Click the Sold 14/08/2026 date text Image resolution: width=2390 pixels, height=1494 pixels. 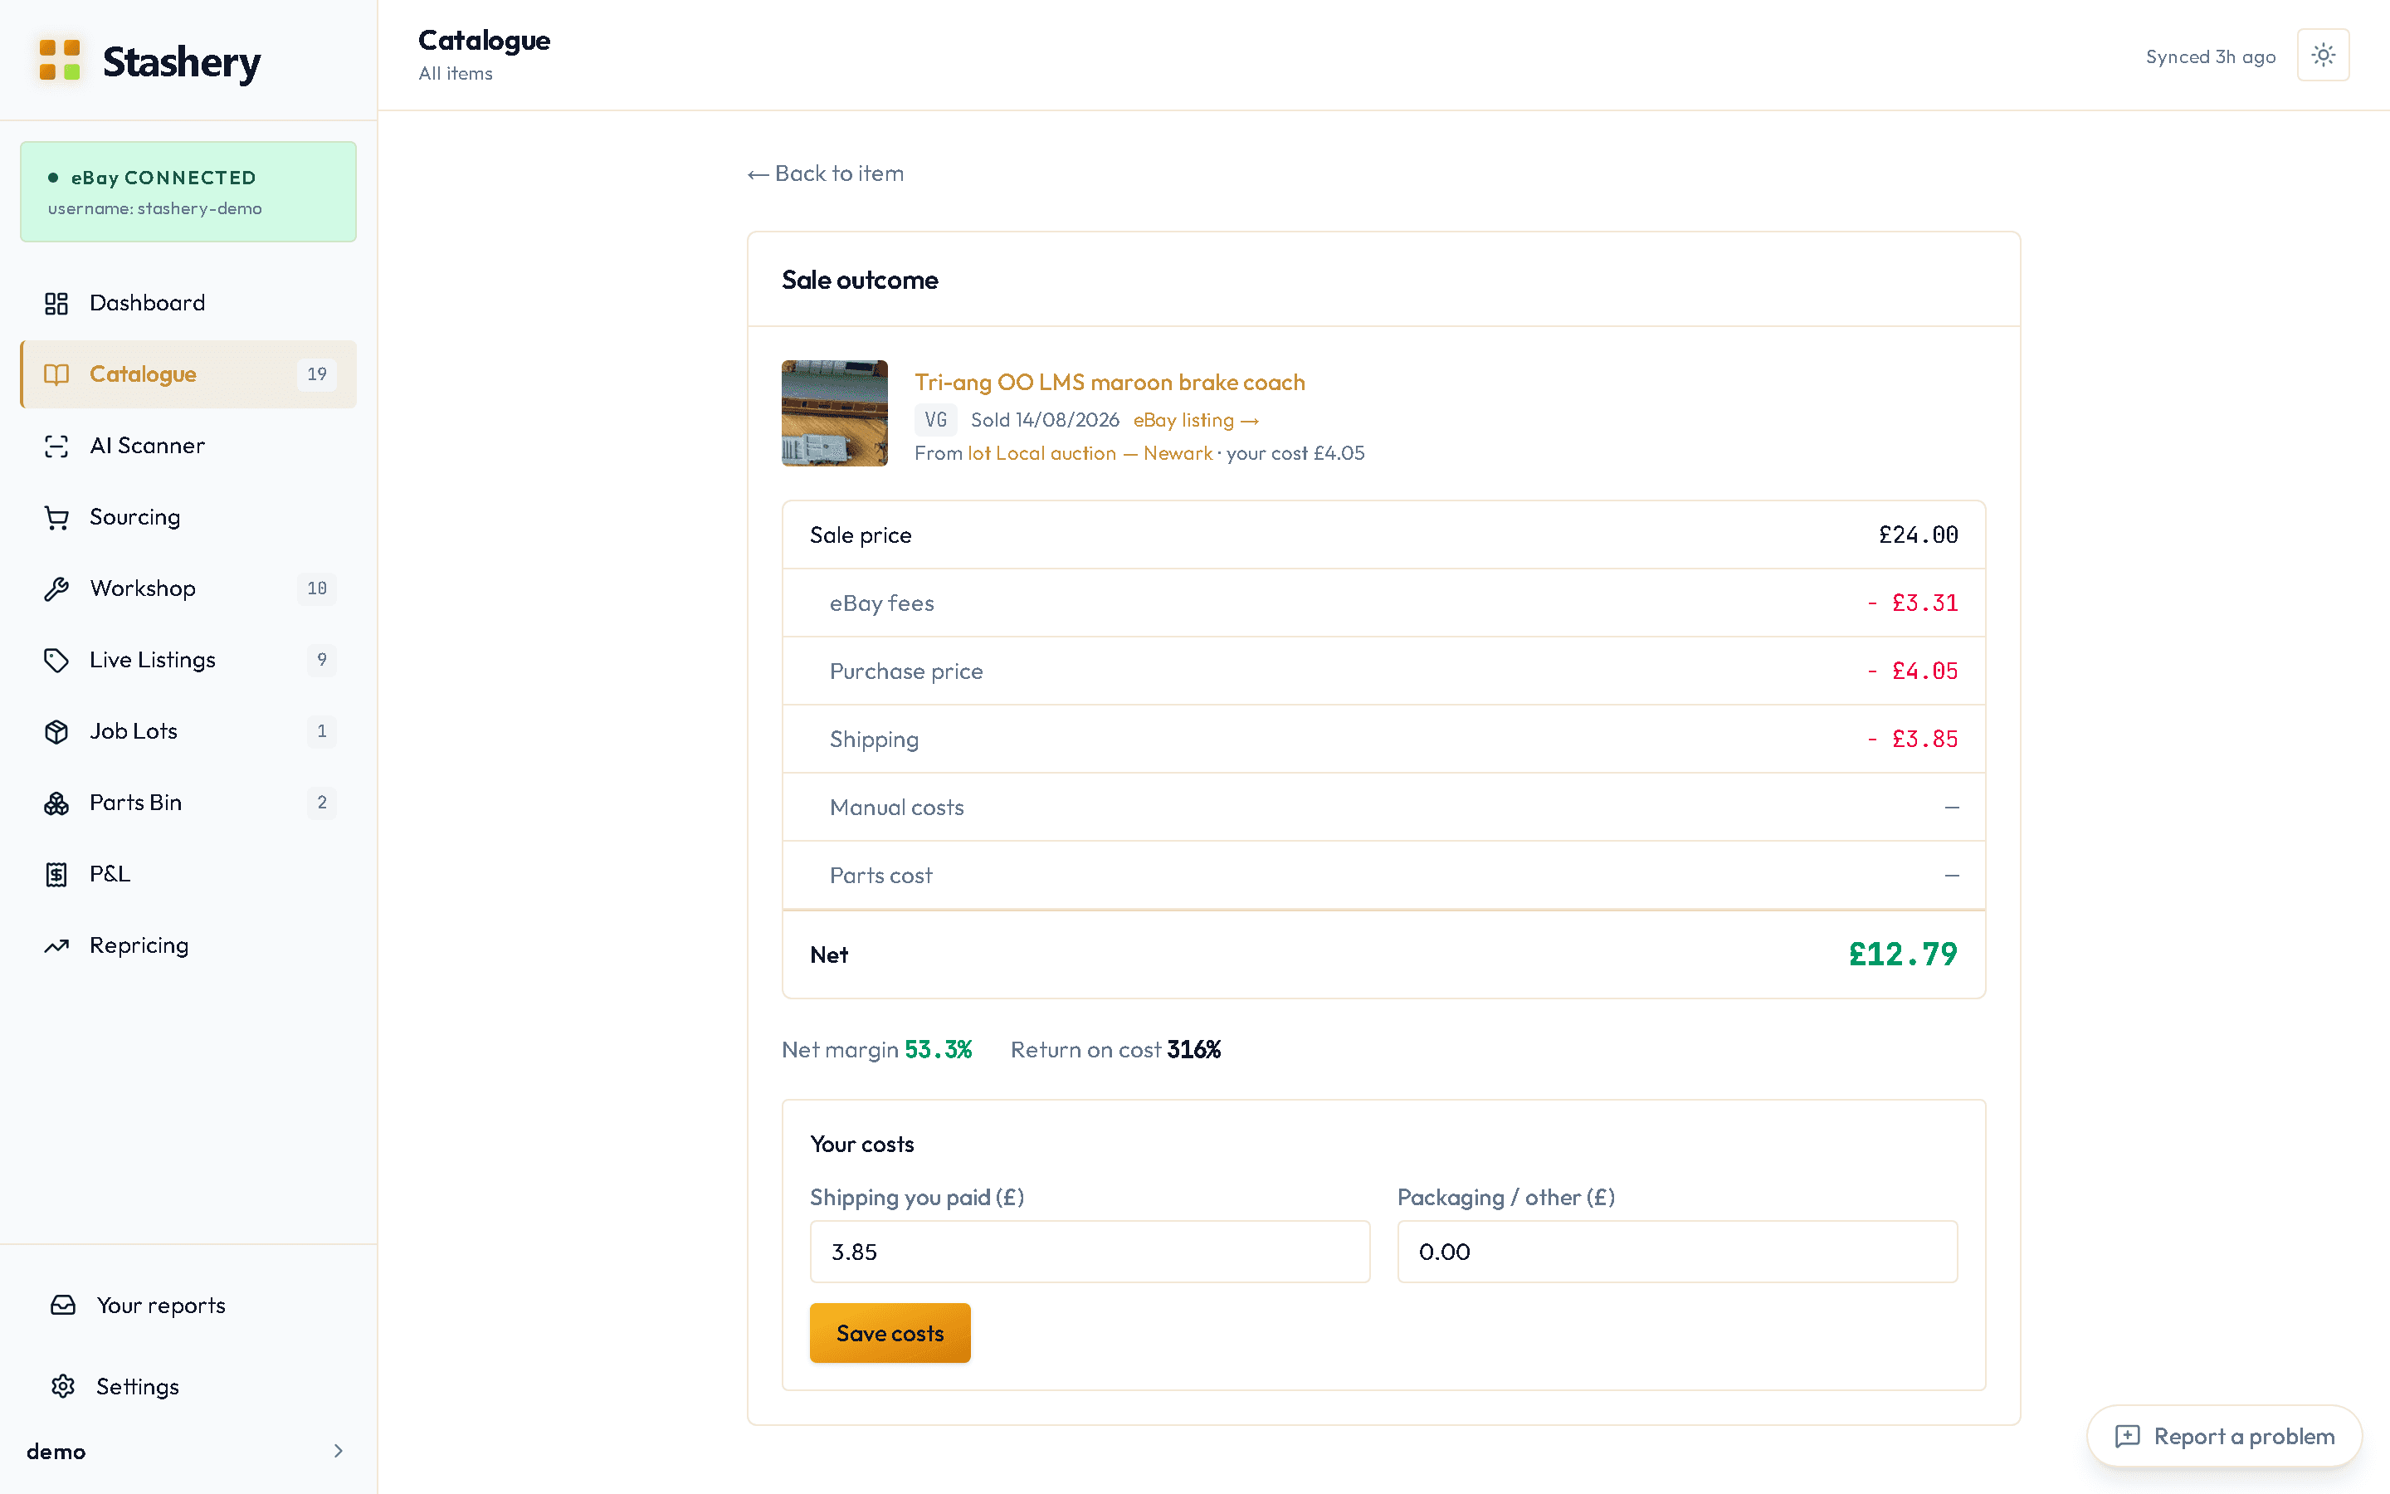pos(1045,420)
